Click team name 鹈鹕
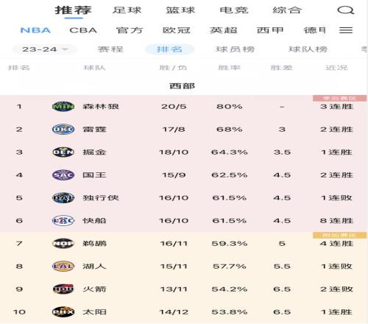368x324 pixels. (94, 244)
